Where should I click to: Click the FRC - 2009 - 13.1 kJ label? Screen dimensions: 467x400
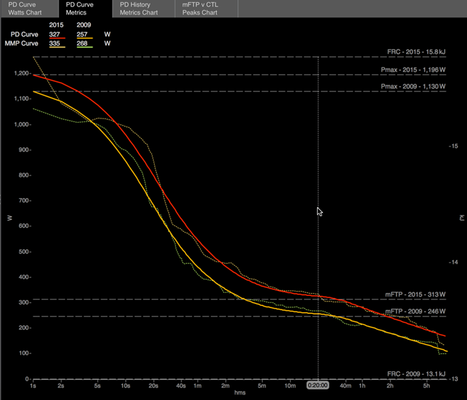point(416,374)
